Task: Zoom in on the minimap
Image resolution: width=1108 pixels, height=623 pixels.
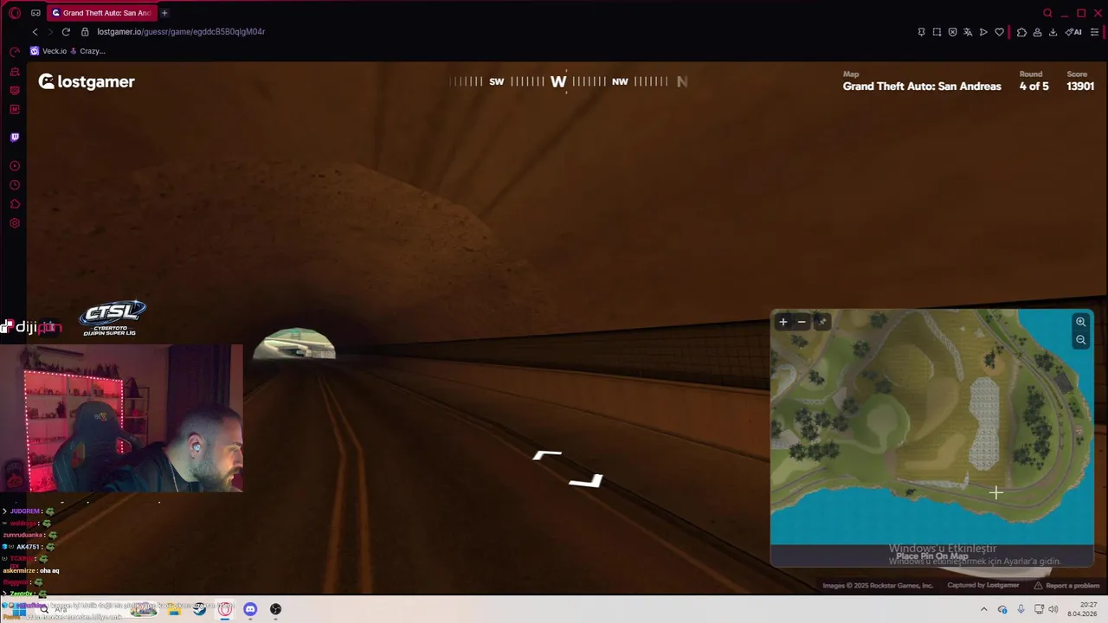Action: click(1080, 322)
